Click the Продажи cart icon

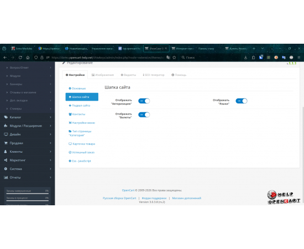(x=6, y=143)
